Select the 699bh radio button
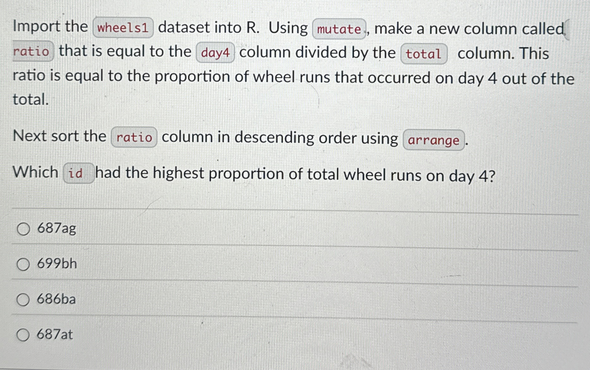Image resolution: width=590 pixels, height=370 pixels. tap(24, 265)
